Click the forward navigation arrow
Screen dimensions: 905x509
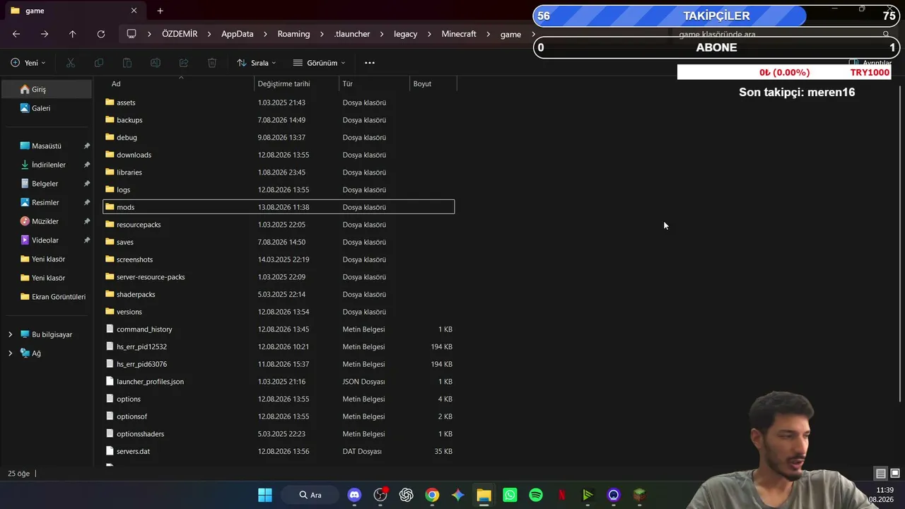(x=45, y=34)
